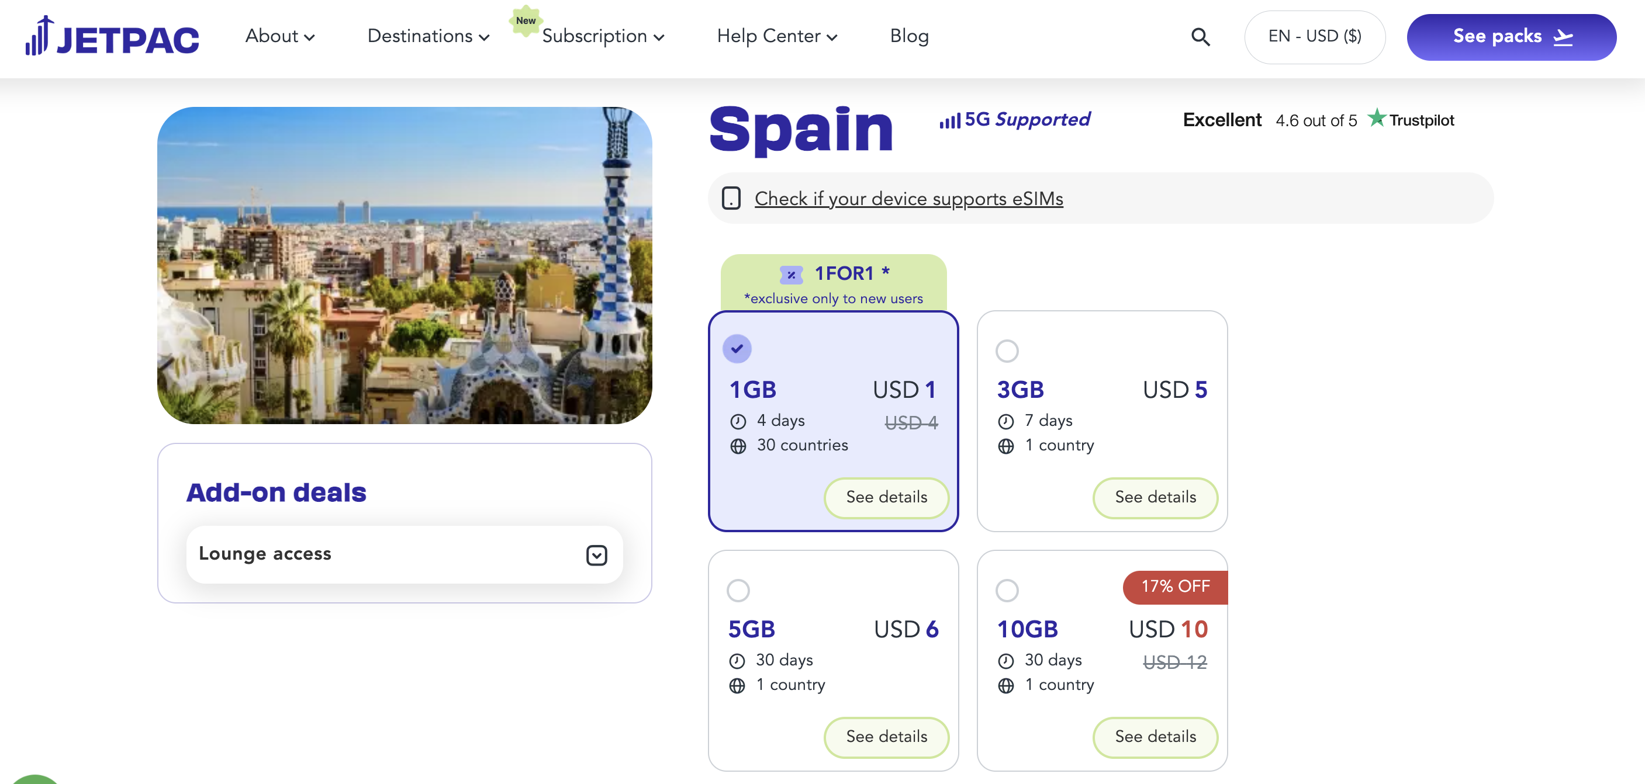Click the Excellent 4.6 out of 5 rating
The width and height of the screenshot is (1645, 784).
[x=1270, y=119]
